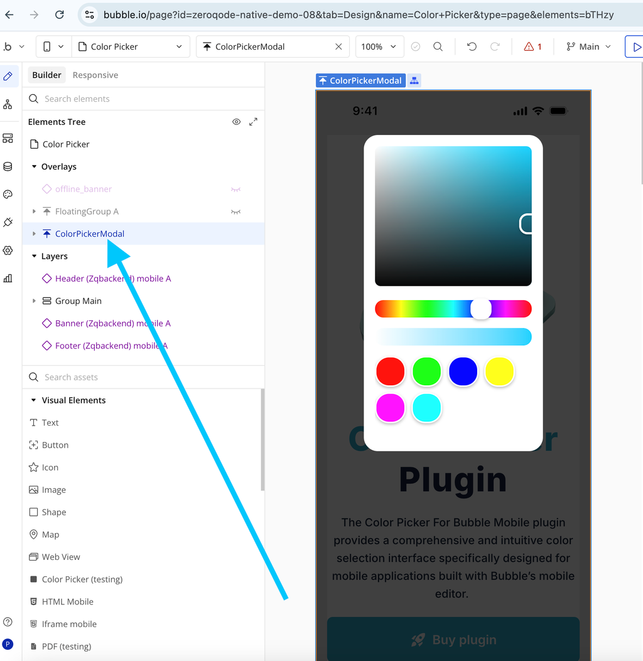The width and height of the screenshot is (643, 661).
Task: Open the Color Picker page dropdown
Action: [x=131, y=46]
